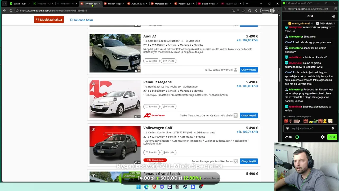Click the green Kick logo icon in chat

coord(297,137)
